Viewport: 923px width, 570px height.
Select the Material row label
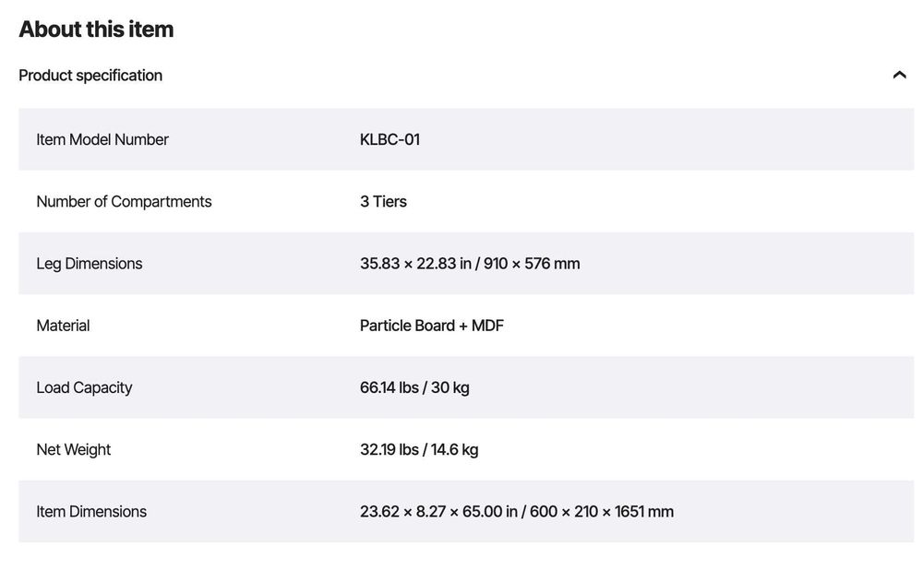click(63, 326)
